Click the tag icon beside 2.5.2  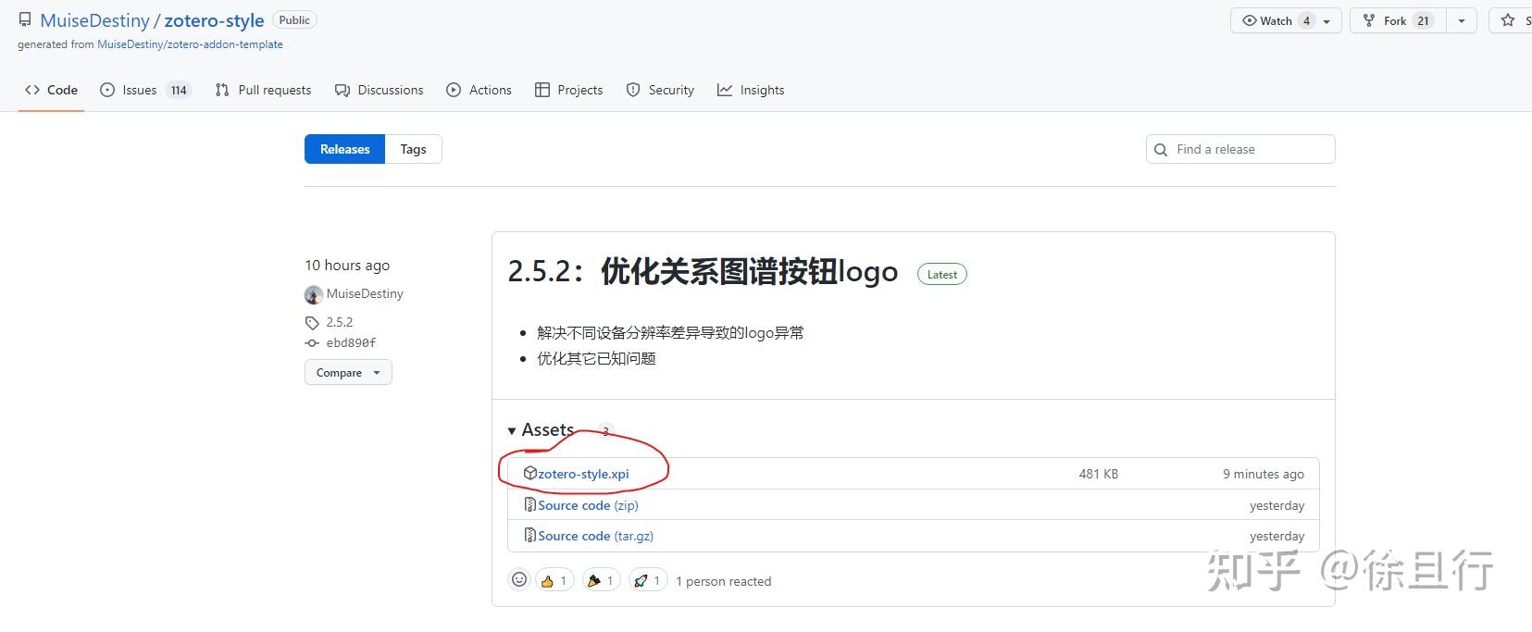pos(312,323)
